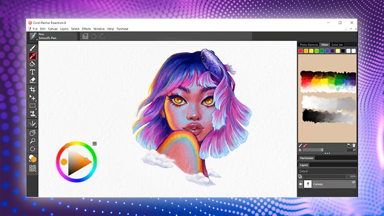Viewport: 384px width, 216px height.
Task: Select the Magnifier zoom tool
Action: pyautogui.click(x=32, y=141)
